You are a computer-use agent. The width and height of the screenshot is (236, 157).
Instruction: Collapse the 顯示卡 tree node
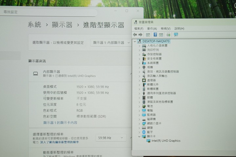pos(139,136)
